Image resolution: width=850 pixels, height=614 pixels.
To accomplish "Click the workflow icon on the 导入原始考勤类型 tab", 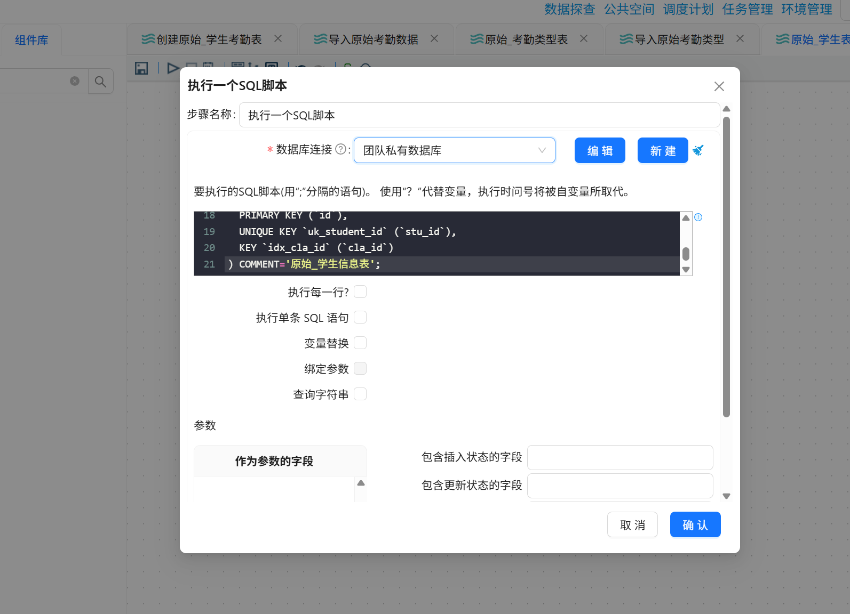I will 626,39.
